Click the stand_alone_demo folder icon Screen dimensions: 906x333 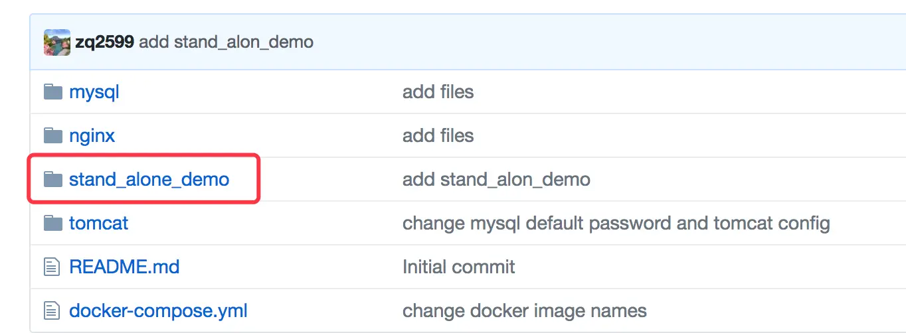click(52, 179)
